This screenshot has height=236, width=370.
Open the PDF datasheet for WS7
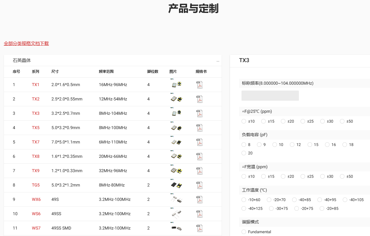point(199,228)
